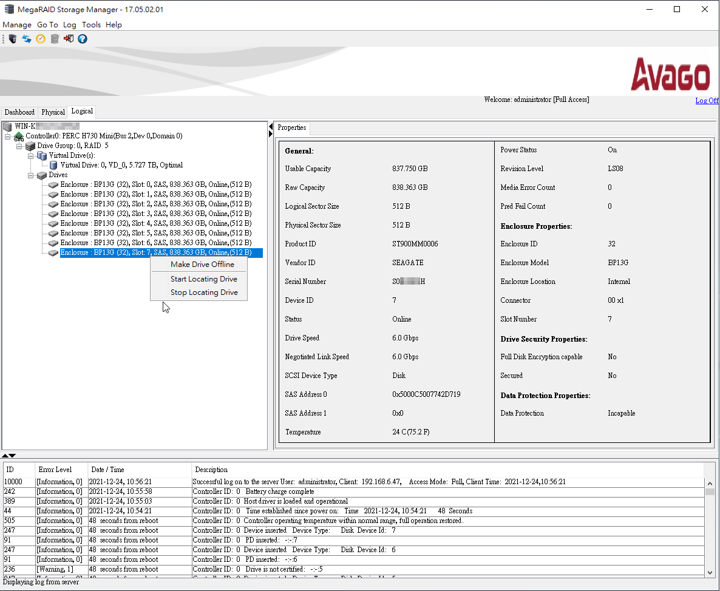The height and width of the screenshot is (591, 720).
Task: Click the Slot 6 disk icon
Action: pyautogui.click(x=53, y=243)
